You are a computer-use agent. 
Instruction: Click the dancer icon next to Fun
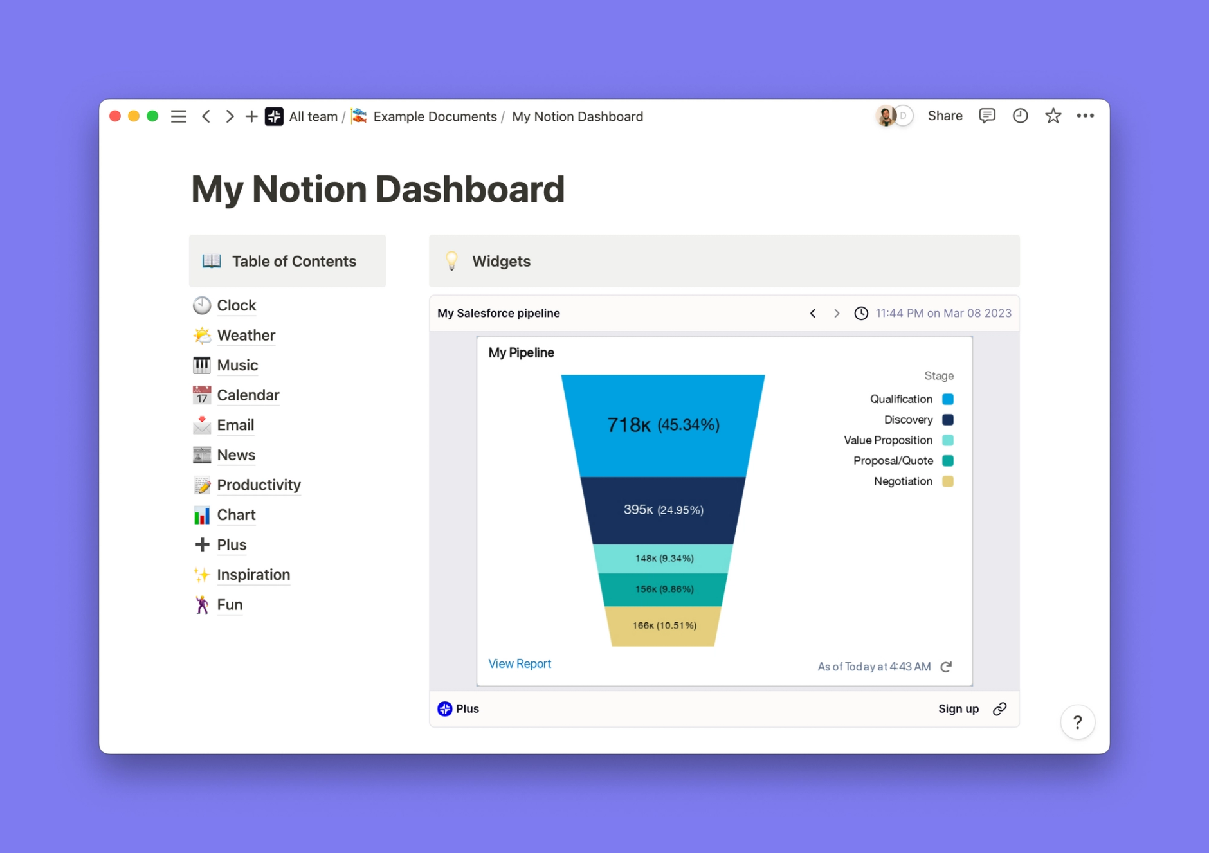click(x=202, y=605)
